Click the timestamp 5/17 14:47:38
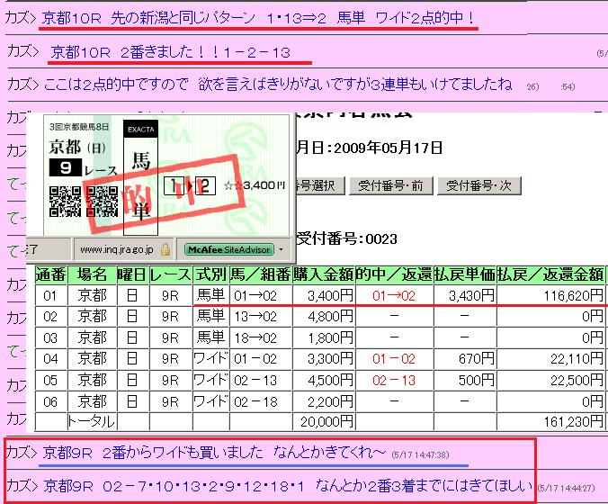This screenshot has width=608, height=504. click(420, 454)
